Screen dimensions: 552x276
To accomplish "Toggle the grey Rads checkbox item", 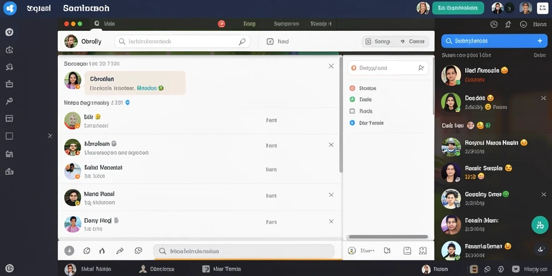I will pyautogui.click(x=361, y=111).
